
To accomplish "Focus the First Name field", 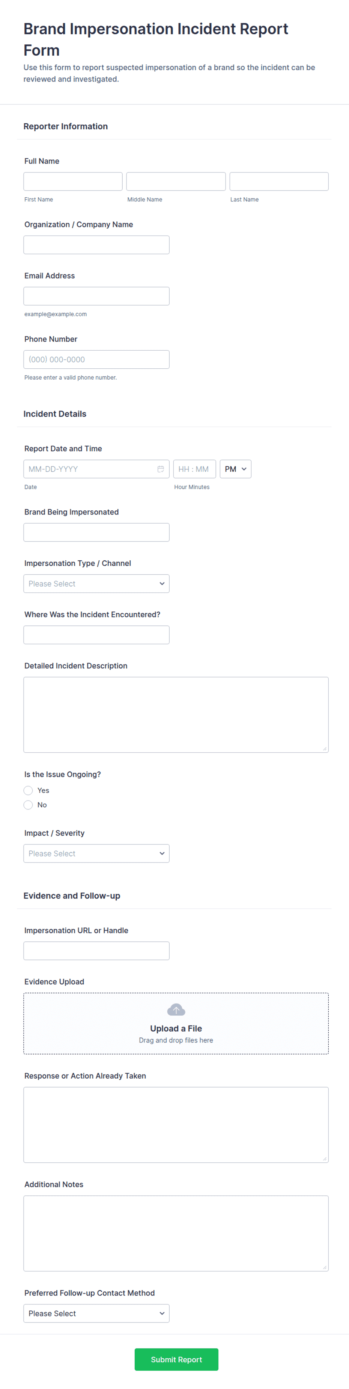I will pos(73,181).
